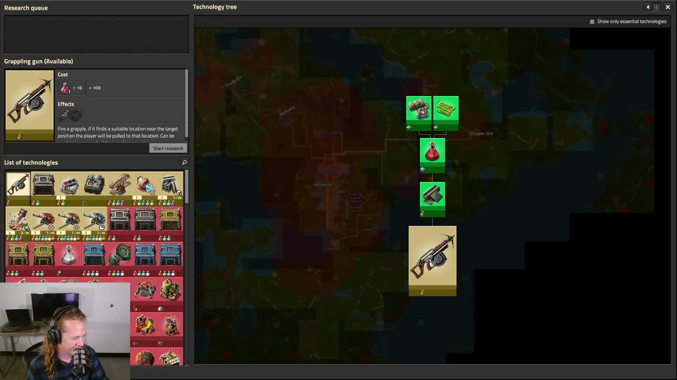Viewport: 677px width, 380px height.
Task: Close the Technology tree window
Action: pos(667,7)
